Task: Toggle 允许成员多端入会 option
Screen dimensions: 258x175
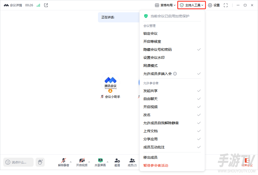Action: click(x=172, y=74)
